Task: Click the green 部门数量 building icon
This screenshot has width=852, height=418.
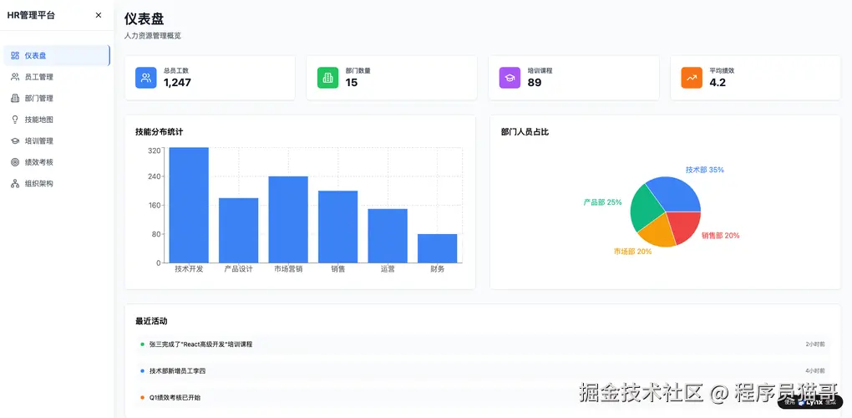Action: pyautogui.click(x=327, y=78)
